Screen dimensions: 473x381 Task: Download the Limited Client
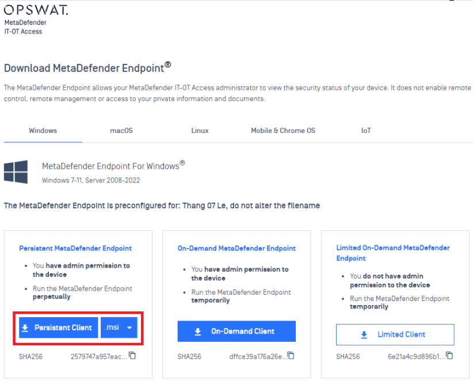click(395, 334)
